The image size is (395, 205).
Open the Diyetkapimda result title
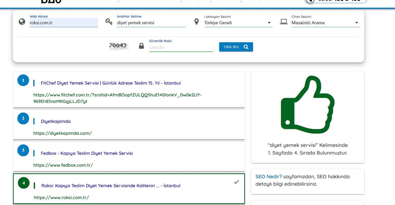click(56, 121)
